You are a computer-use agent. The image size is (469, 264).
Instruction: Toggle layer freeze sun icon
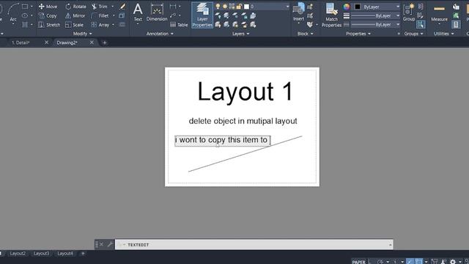pyautogui.click(x=225, y=7)
